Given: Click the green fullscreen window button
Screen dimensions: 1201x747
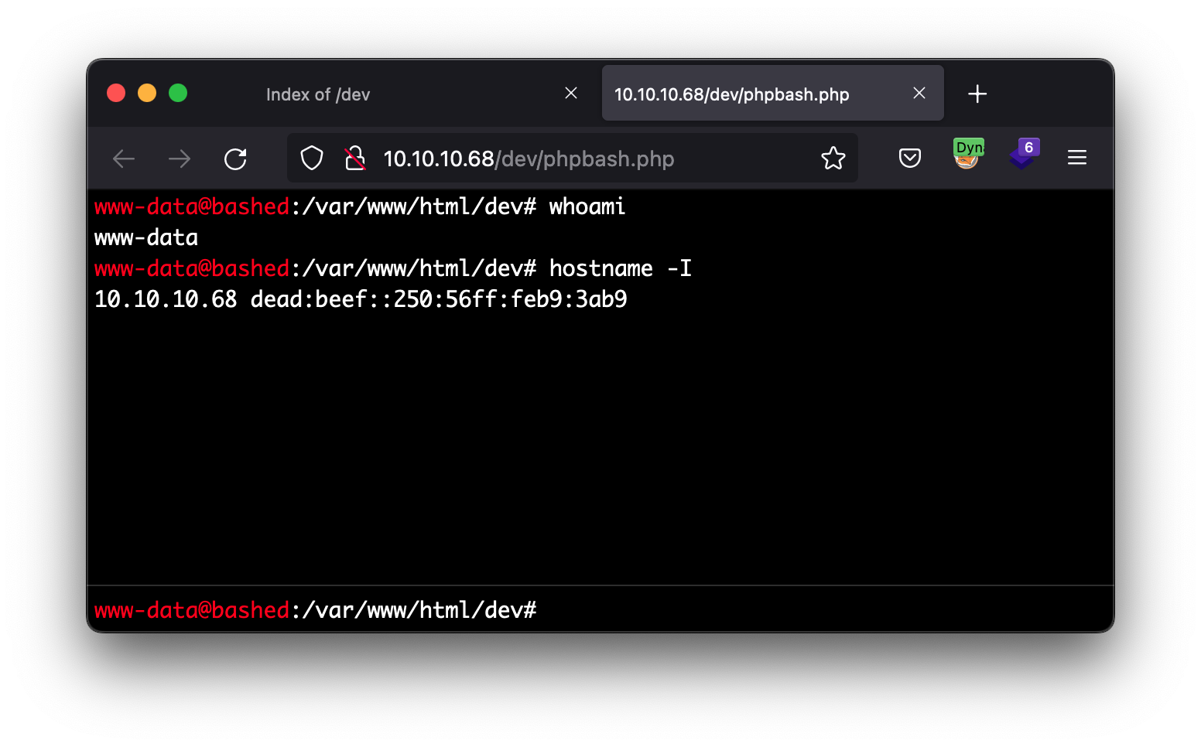Looking at the screenshot, I should [x=178, y=94].
